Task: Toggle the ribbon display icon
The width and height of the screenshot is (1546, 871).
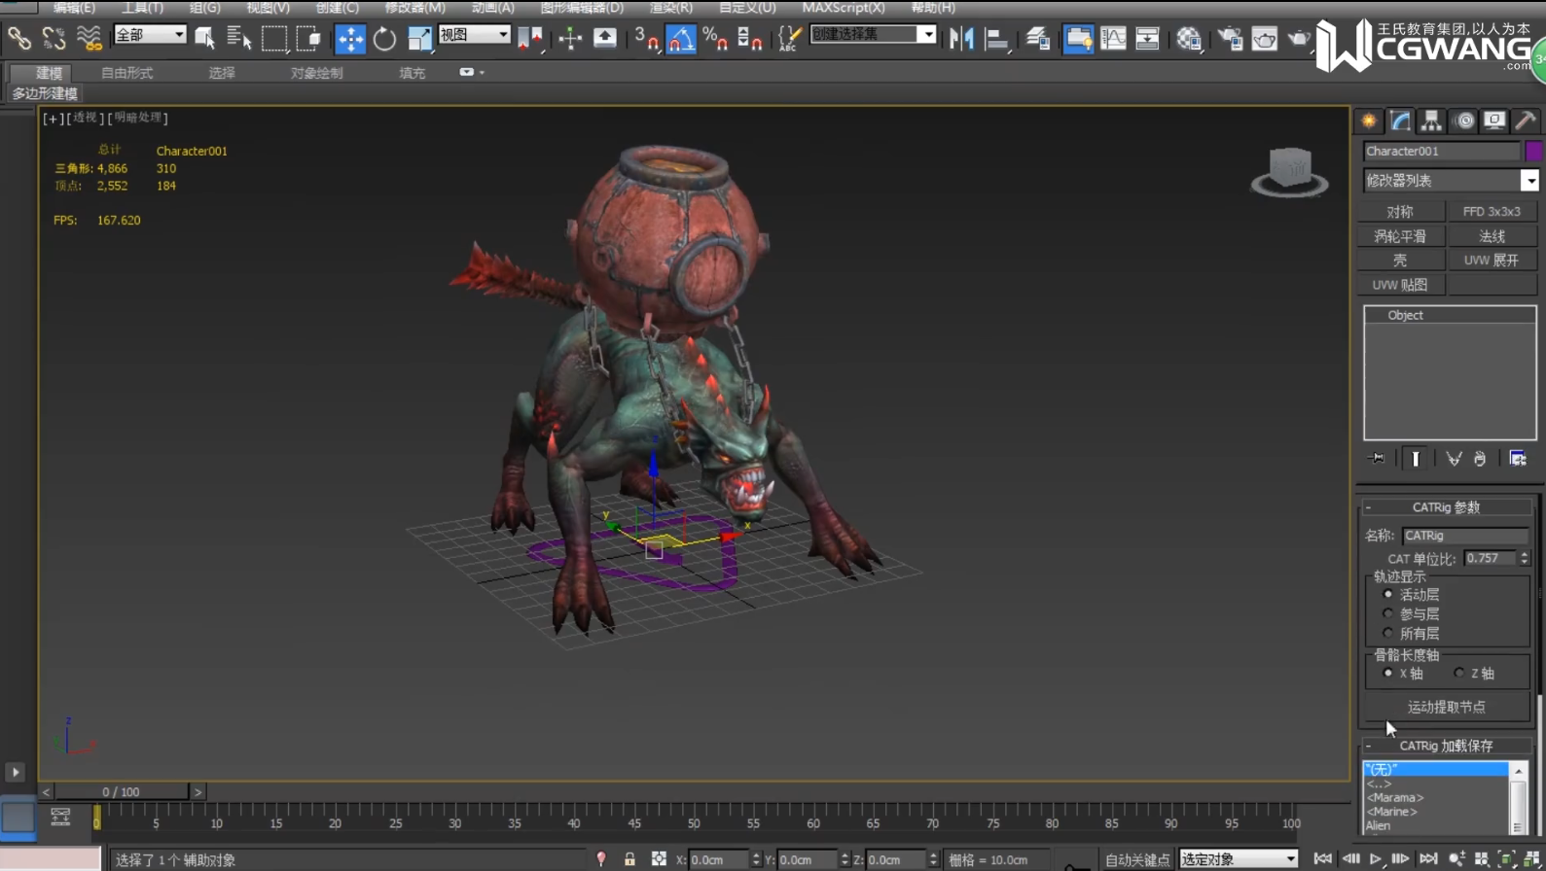Action: [x=1078, y=38]
